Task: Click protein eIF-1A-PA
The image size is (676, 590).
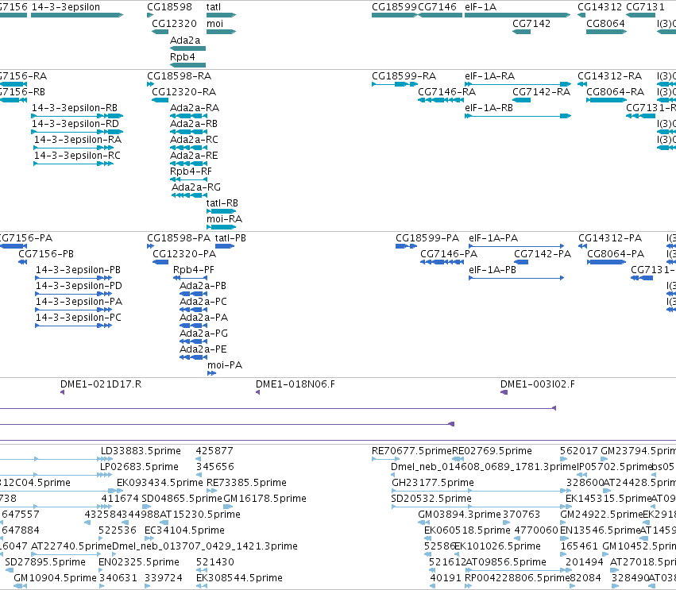Action: [x=493, y=238]
